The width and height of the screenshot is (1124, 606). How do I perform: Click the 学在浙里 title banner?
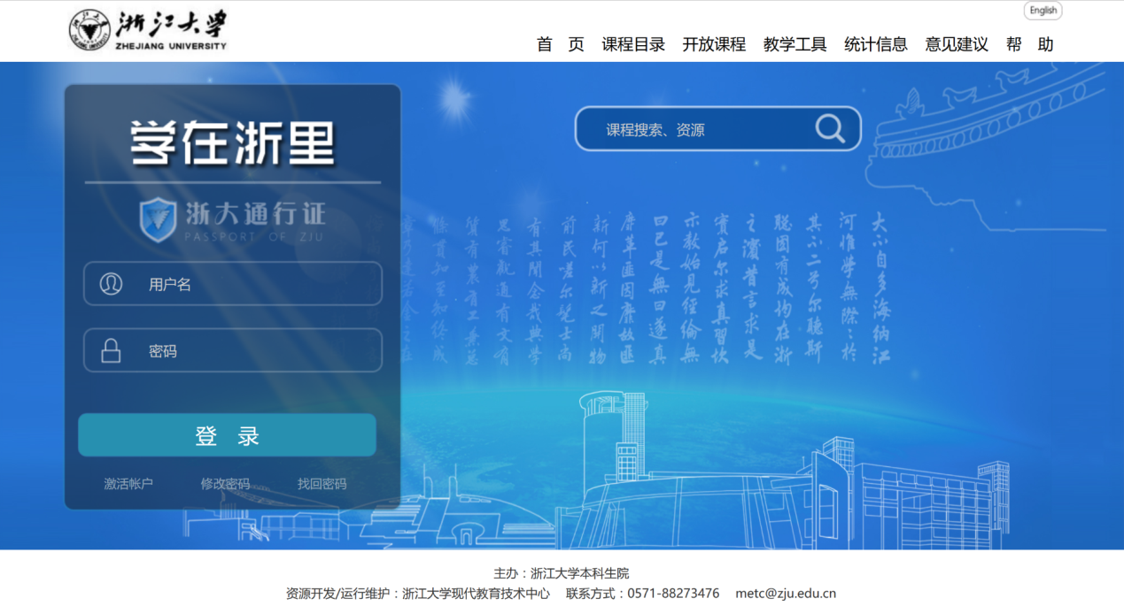click(233, 142)
